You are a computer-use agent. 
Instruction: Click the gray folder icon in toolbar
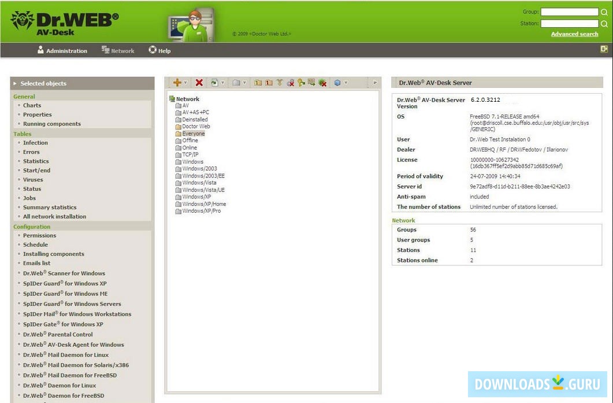(x=236, y=83)
